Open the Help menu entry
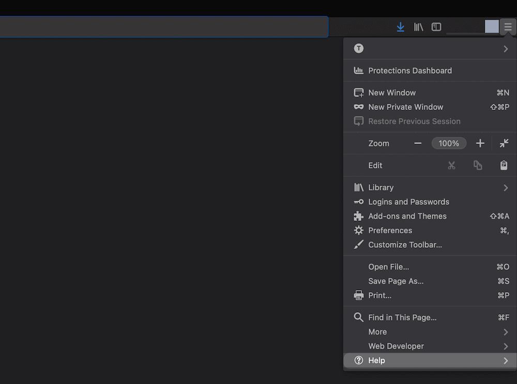 (430, 360)
